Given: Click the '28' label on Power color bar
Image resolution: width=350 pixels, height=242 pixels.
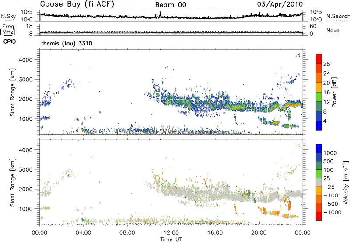Looking at the screenshot, I should (x=326, y=64).
